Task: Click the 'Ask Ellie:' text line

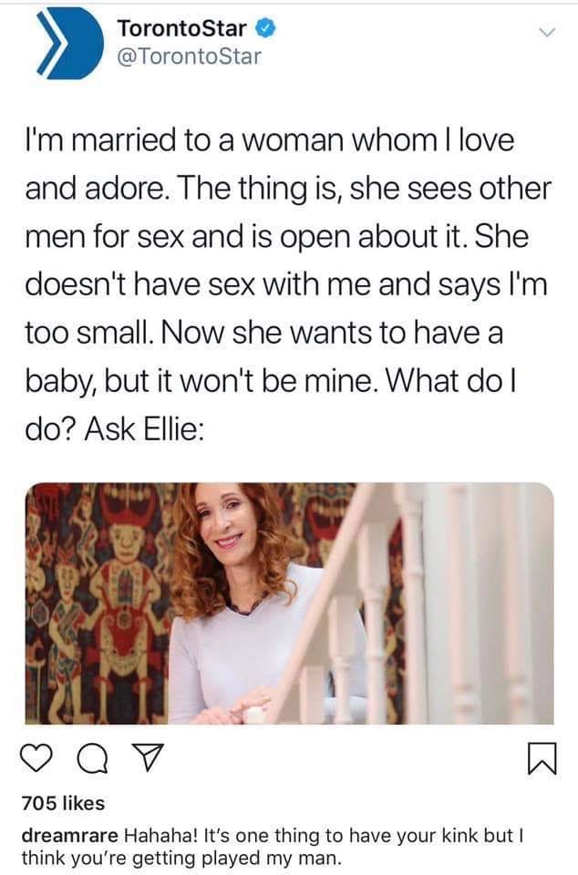Action: (144, 428)
